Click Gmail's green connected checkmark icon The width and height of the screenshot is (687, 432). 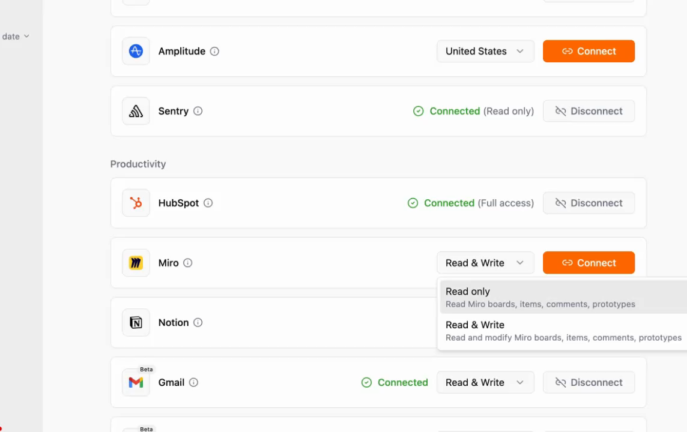(366, 383)
